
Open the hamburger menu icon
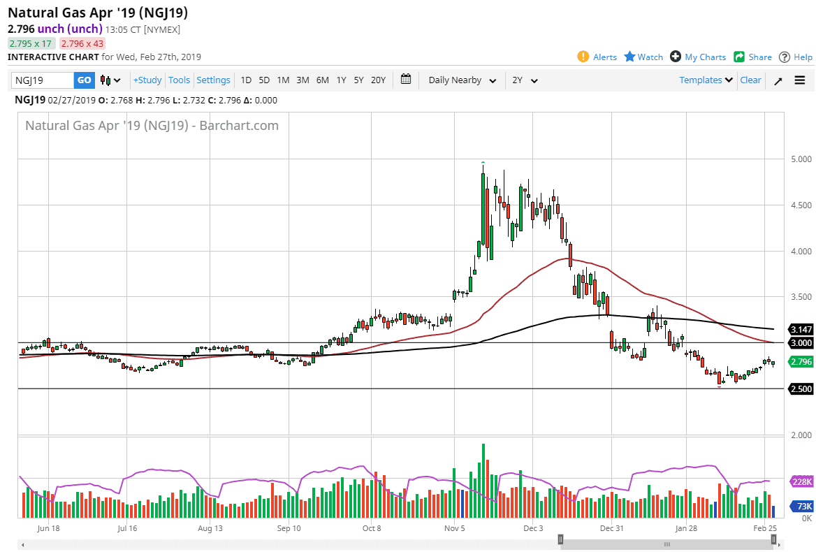(800, 80)
